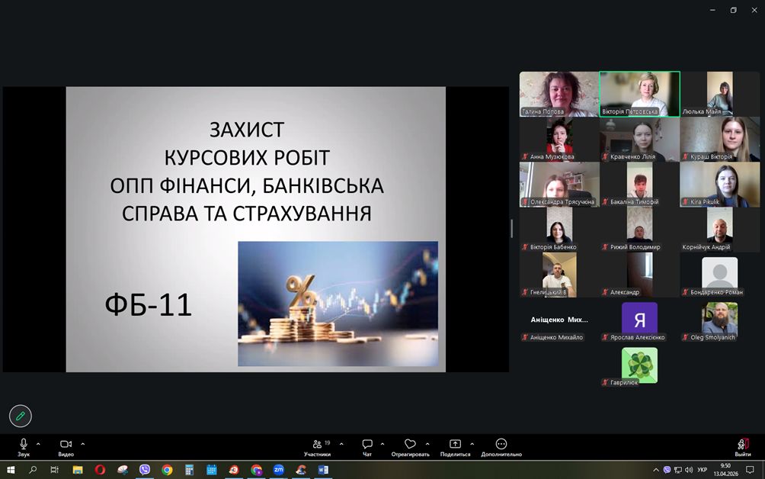Click Ярослав Алексієнко's purple avatar tile

click(x=639, y=319)
